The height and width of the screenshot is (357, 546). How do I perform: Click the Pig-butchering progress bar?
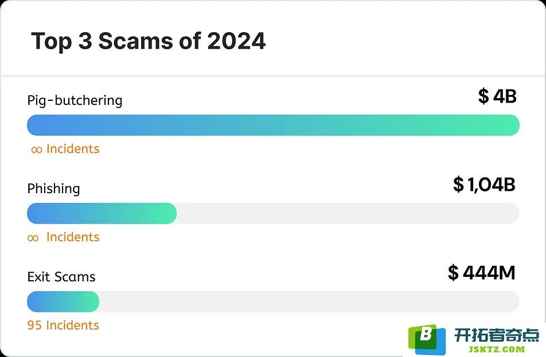[x=274, y=125]
